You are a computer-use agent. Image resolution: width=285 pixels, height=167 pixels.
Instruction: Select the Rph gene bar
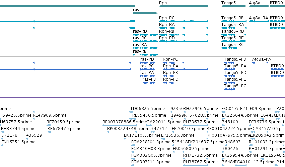click(184, 6)
